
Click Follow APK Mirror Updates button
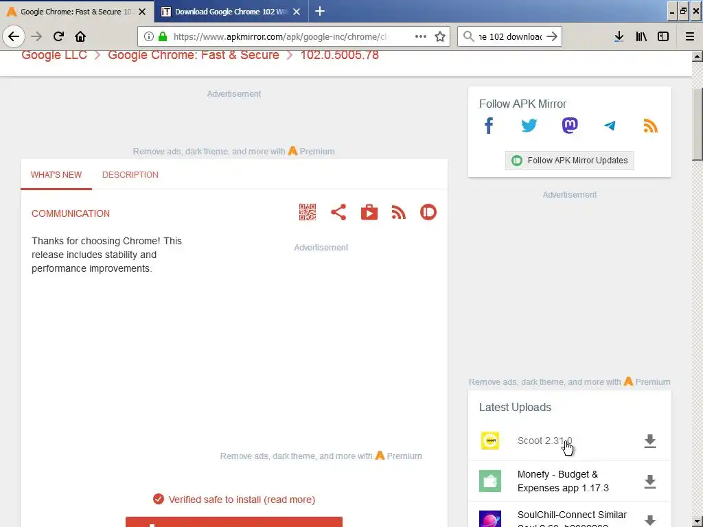(569, 161)
